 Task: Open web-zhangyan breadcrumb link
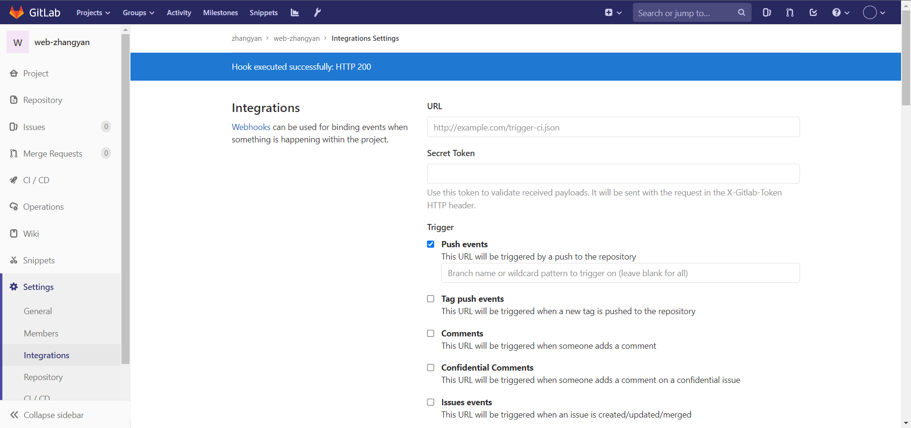click(x=297, y=38)
